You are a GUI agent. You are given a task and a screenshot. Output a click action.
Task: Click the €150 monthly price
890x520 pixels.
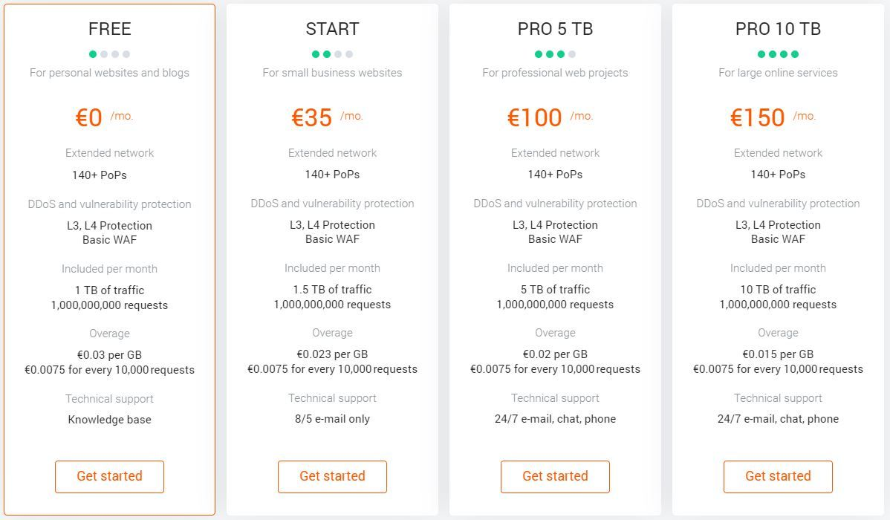click(758, 117)
